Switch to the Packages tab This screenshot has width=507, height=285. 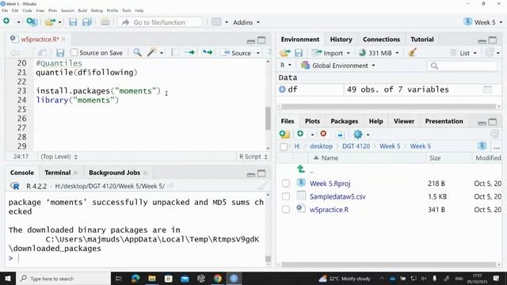click(x=344, y=121)
